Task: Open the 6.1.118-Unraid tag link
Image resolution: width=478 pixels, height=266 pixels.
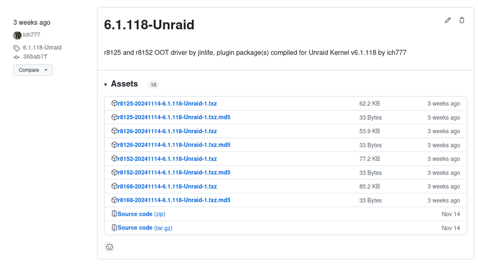Action: [43, 48]
